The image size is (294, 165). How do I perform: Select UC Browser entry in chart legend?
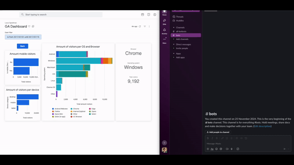pyautogui.click(x=76, y=117)
